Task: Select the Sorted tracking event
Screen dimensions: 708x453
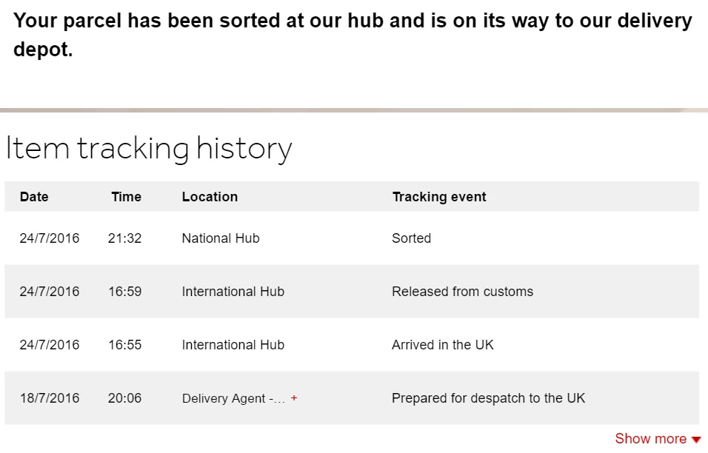Action: pyautogui.click(x=411, y=238)
